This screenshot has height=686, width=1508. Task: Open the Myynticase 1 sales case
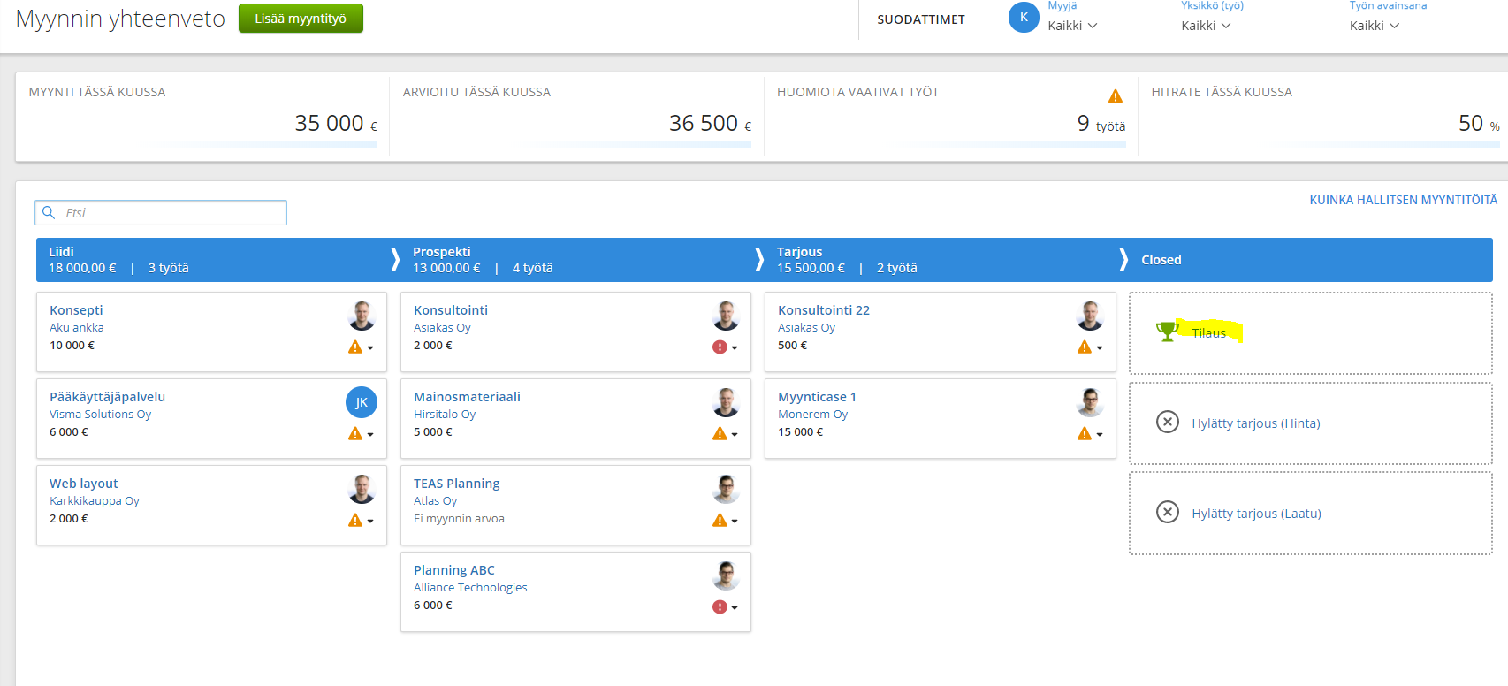817,397
